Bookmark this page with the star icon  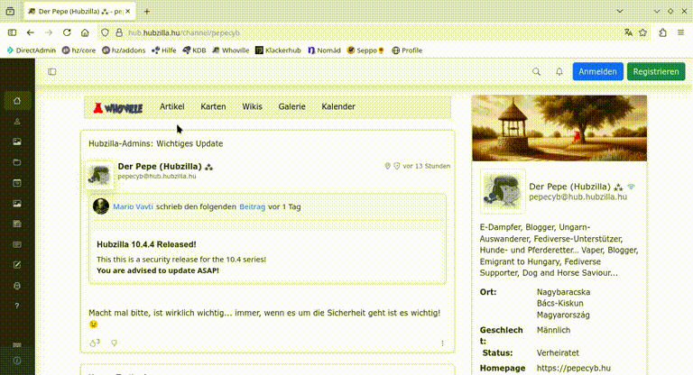click(x=642, y=32)
